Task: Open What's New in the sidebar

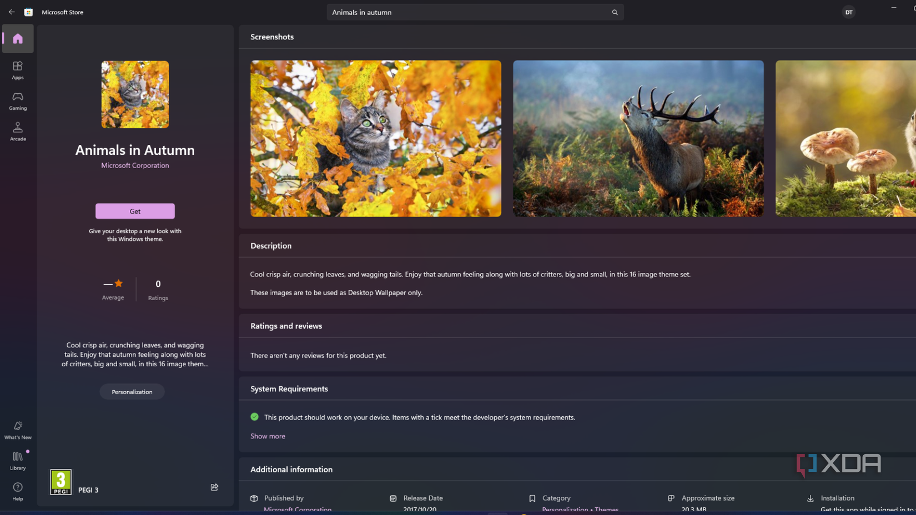Action: pyautogui.click(x=17, y=429)
